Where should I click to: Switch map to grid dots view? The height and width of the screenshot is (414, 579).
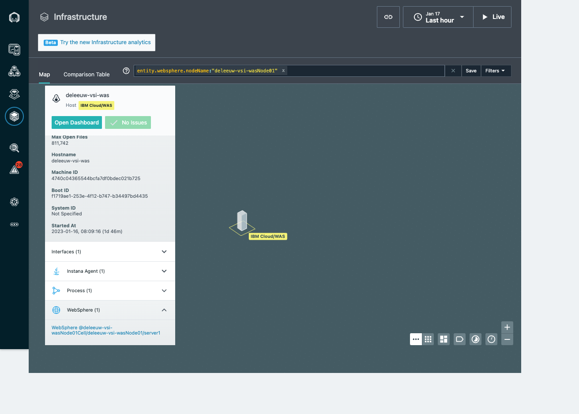point(428,339)
